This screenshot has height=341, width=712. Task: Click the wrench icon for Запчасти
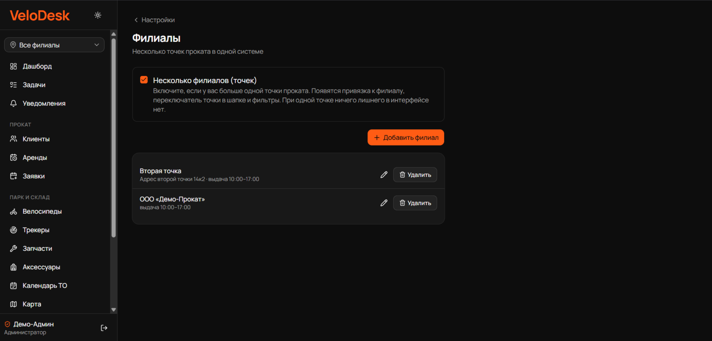pos(13,249)
